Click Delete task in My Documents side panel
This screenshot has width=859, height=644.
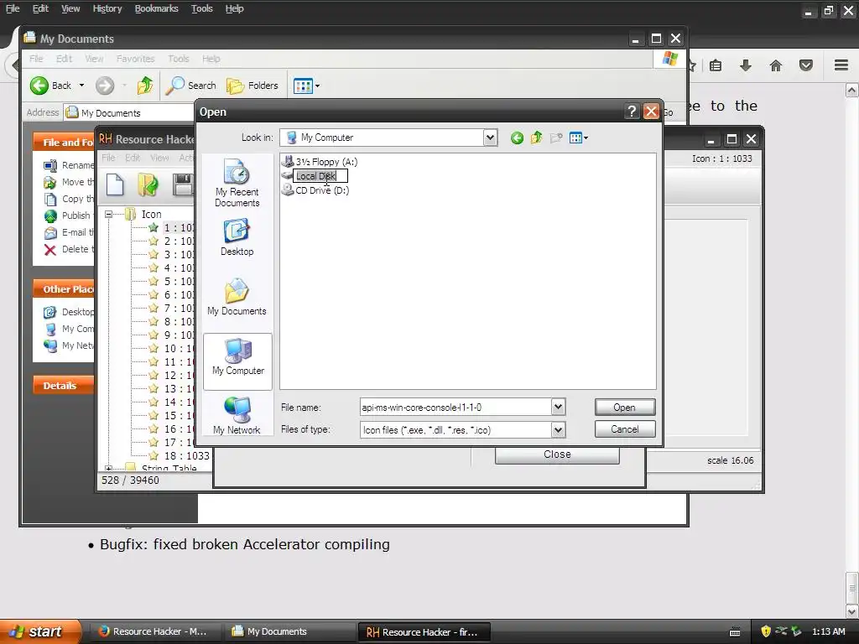(69, 249)
